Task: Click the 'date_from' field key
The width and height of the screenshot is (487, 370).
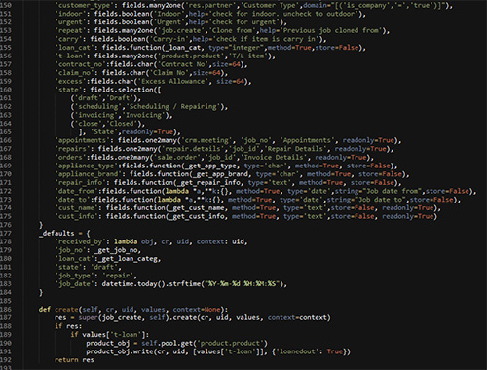Action: click(x=76, y=191)
